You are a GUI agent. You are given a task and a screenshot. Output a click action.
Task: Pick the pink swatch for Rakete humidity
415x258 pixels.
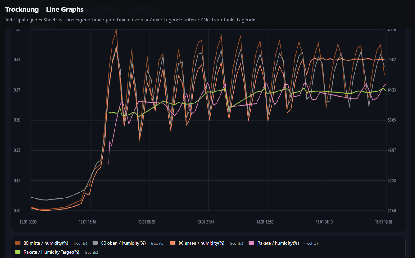tap(252, 243)
